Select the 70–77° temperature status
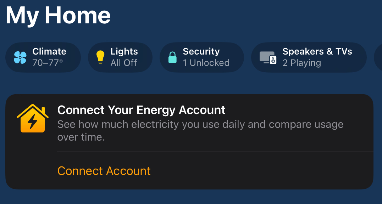The width and height of the screenshot is (382, 204). click(x=48, y=63)
